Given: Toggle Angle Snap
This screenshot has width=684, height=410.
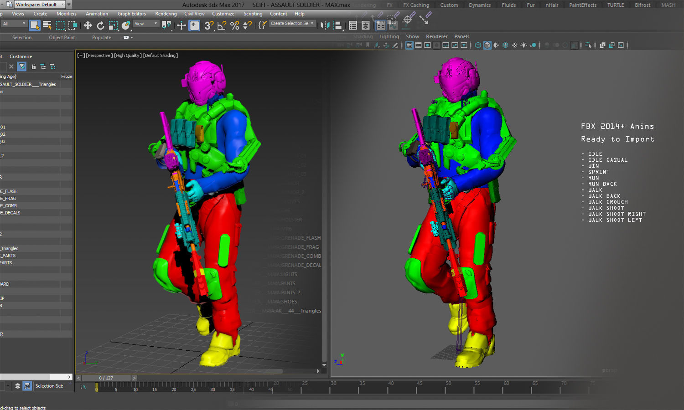Looking at the screenshot, I should pyautogui.click(x=222, y=26).
